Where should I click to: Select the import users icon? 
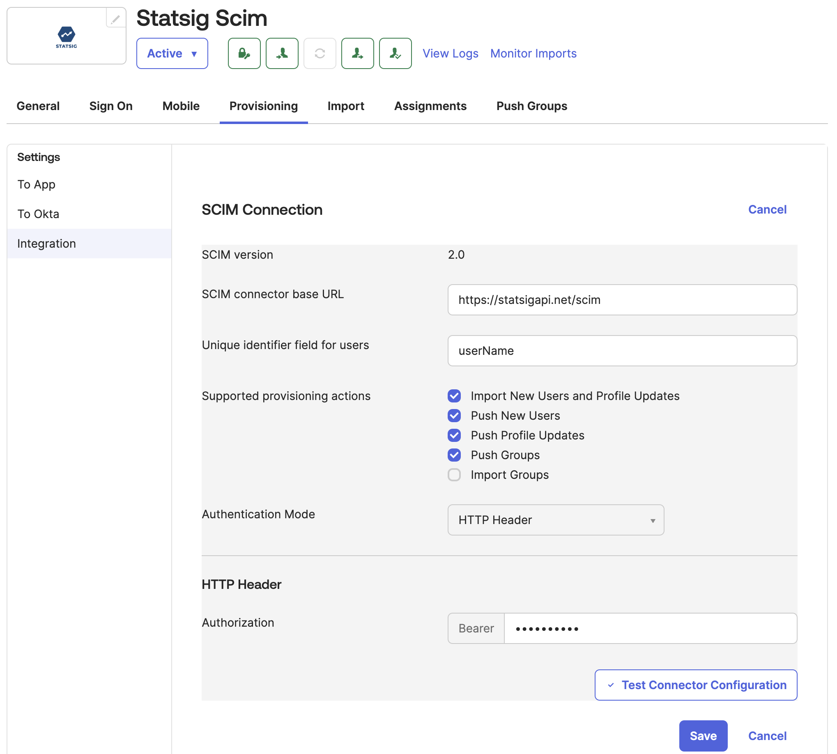[282, 53]
